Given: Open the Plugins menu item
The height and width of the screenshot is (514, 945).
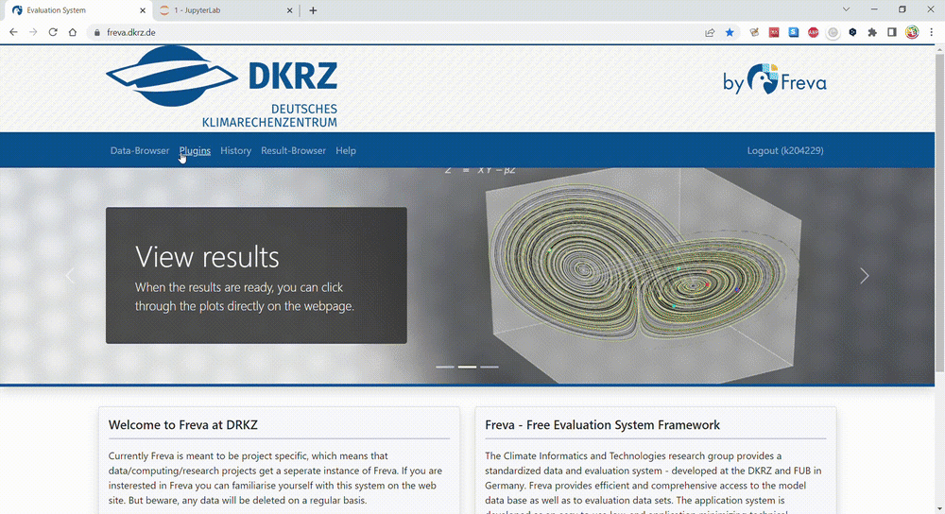Looking at the screenshot, I should tap(195, 150).
